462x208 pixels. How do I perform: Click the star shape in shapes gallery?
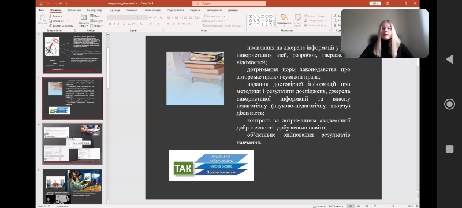[x=270, y=24]
